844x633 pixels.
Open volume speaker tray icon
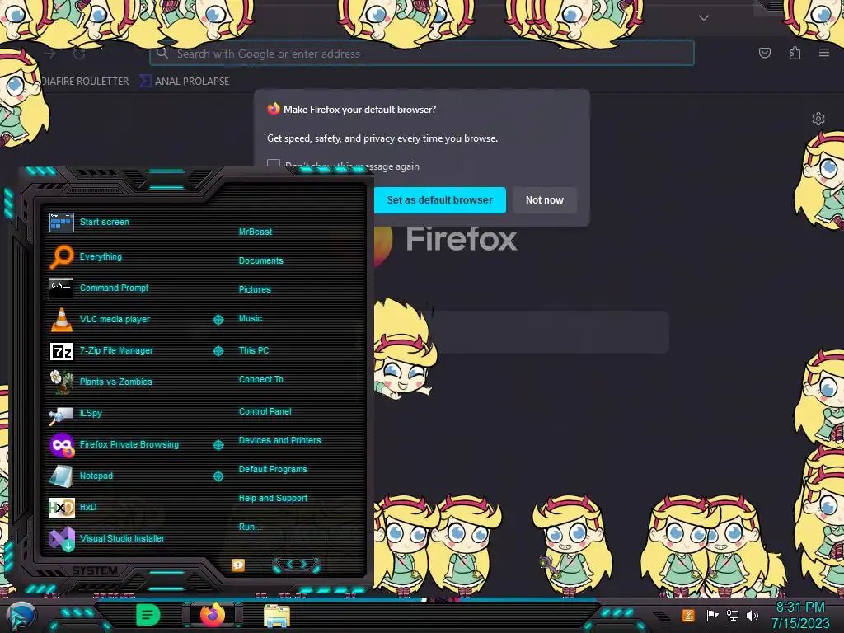click(x=752, y=615)
